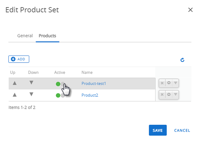
Task: Toggle Active status for Product-test1
Action: pyautogui.click(x=60, y=84)
